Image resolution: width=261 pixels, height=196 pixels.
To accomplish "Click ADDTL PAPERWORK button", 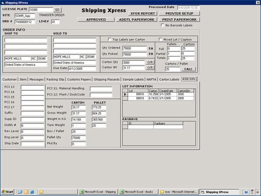I will pyautogui.click(x=137, y=20).
